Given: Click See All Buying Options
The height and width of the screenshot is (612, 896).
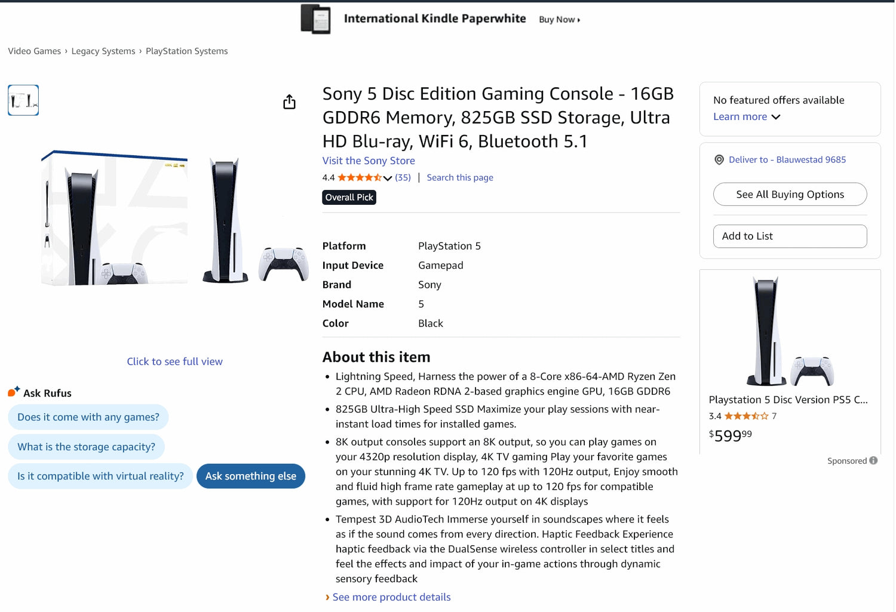Looking at the screenshot, I should click(790, 194).
